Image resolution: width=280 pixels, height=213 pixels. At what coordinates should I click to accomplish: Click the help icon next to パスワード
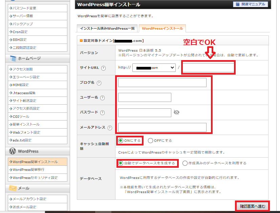point(102,112)
